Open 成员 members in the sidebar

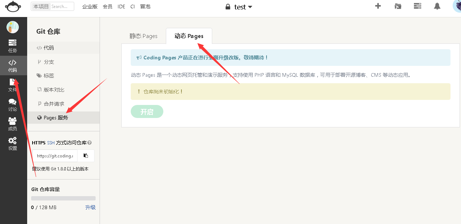coord(13,124)
